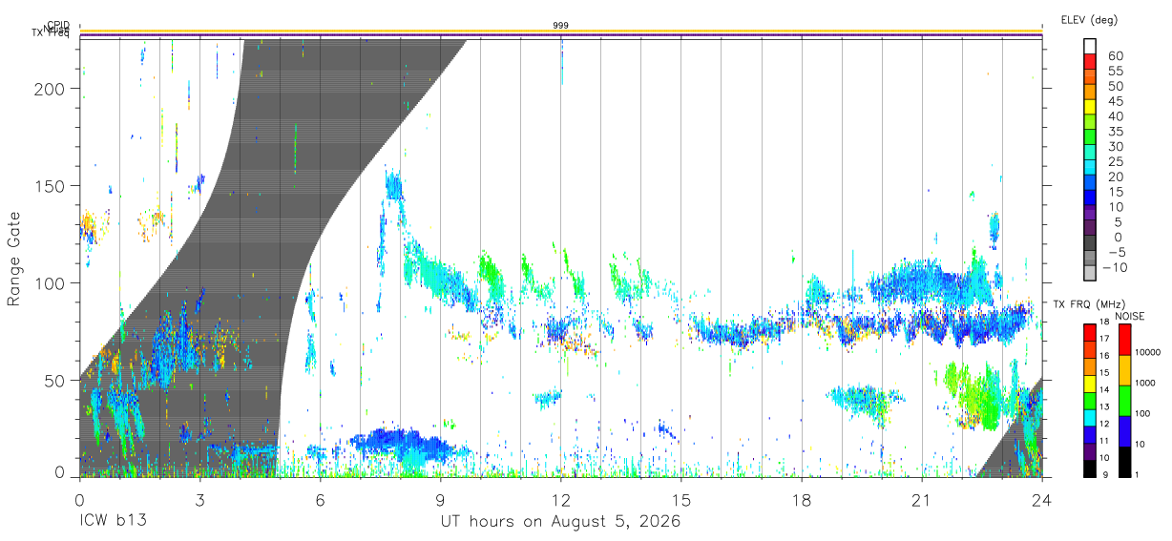The image size is (1172, 541).
Task: Click the hour 18 tick on UT axis
Action: pos(802,500)
